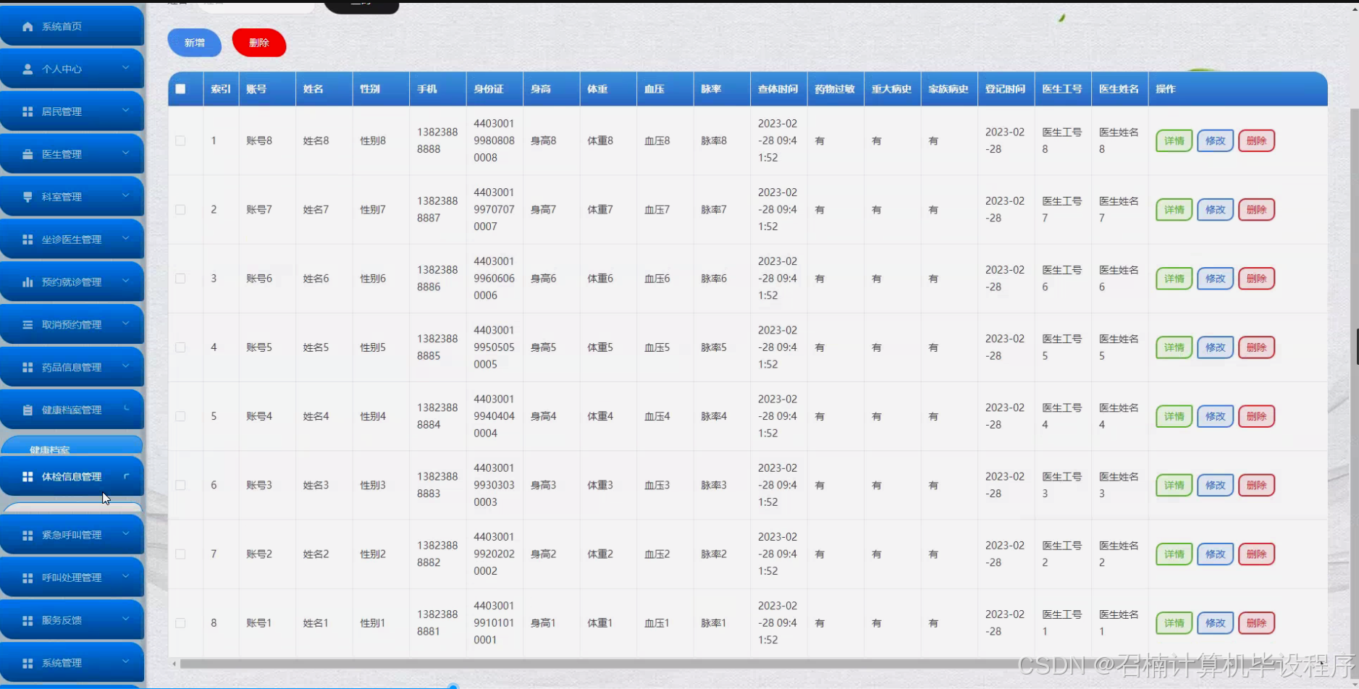Viewport: 1359px width, 689px height.
Task: Click the grid icon beside 服务反馈
Action: [28, 621]
